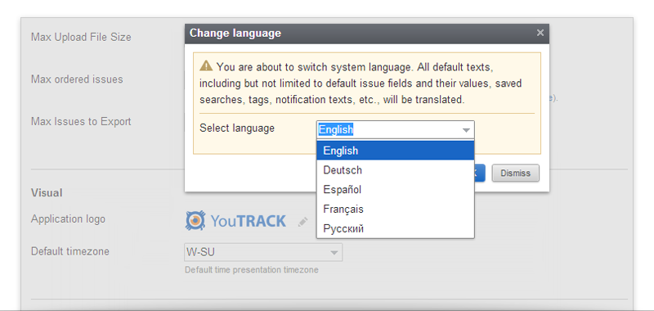
Task: Click the Max ordered issues label
Action: (77, 79)
